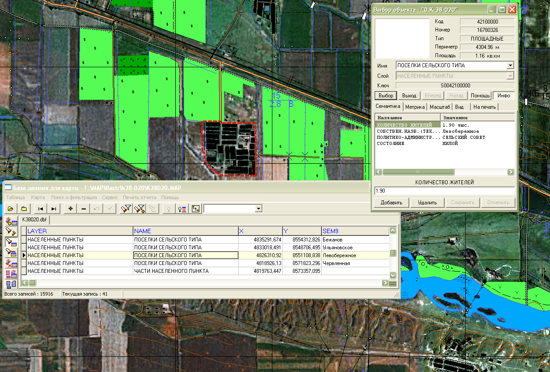The image size is (550, 372).
Task: Click the sidebar red and blue hatched grid icon
Action: (x=11, y=274)
